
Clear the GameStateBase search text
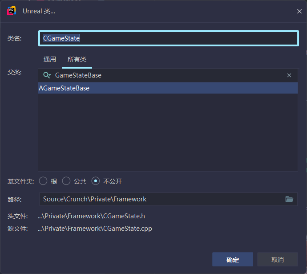pos(289,75)
